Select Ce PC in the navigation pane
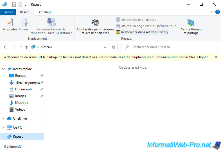 pyautogui.click(x=17, y=127)
